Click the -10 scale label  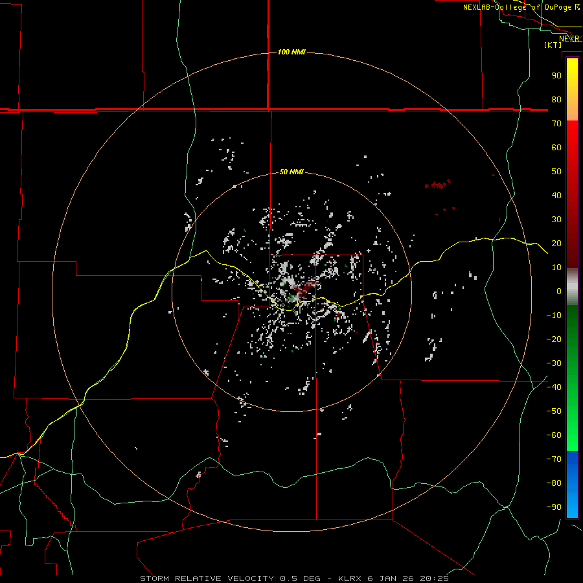tap(554, 315)
